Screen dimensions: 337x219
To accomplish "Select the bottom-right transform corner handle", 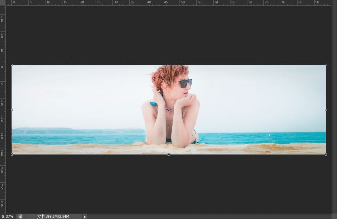I will 326,154.
